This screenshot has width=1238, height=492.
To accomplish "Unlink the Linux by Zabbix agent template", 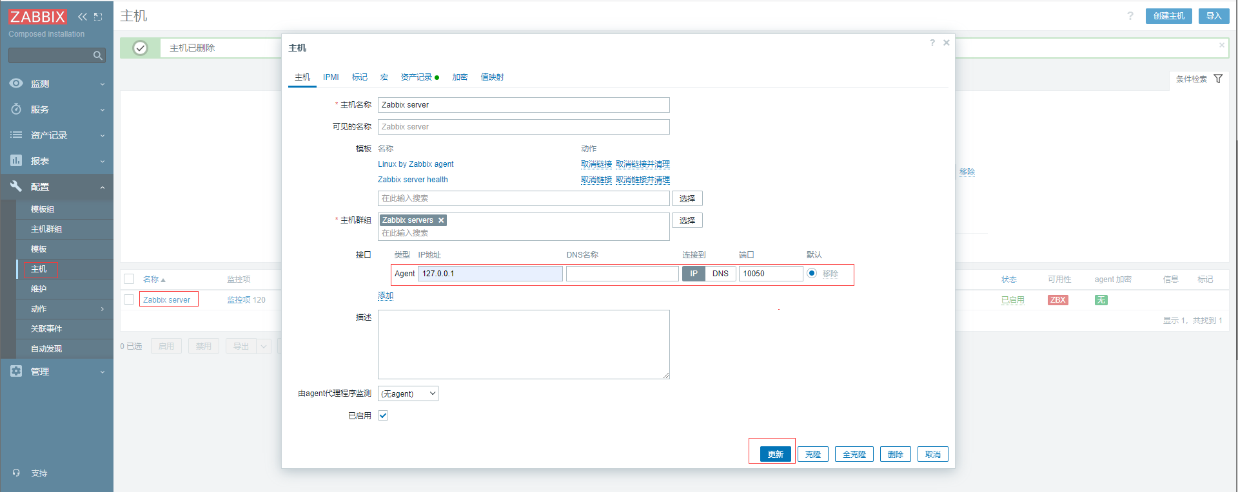I will [596, 164].
